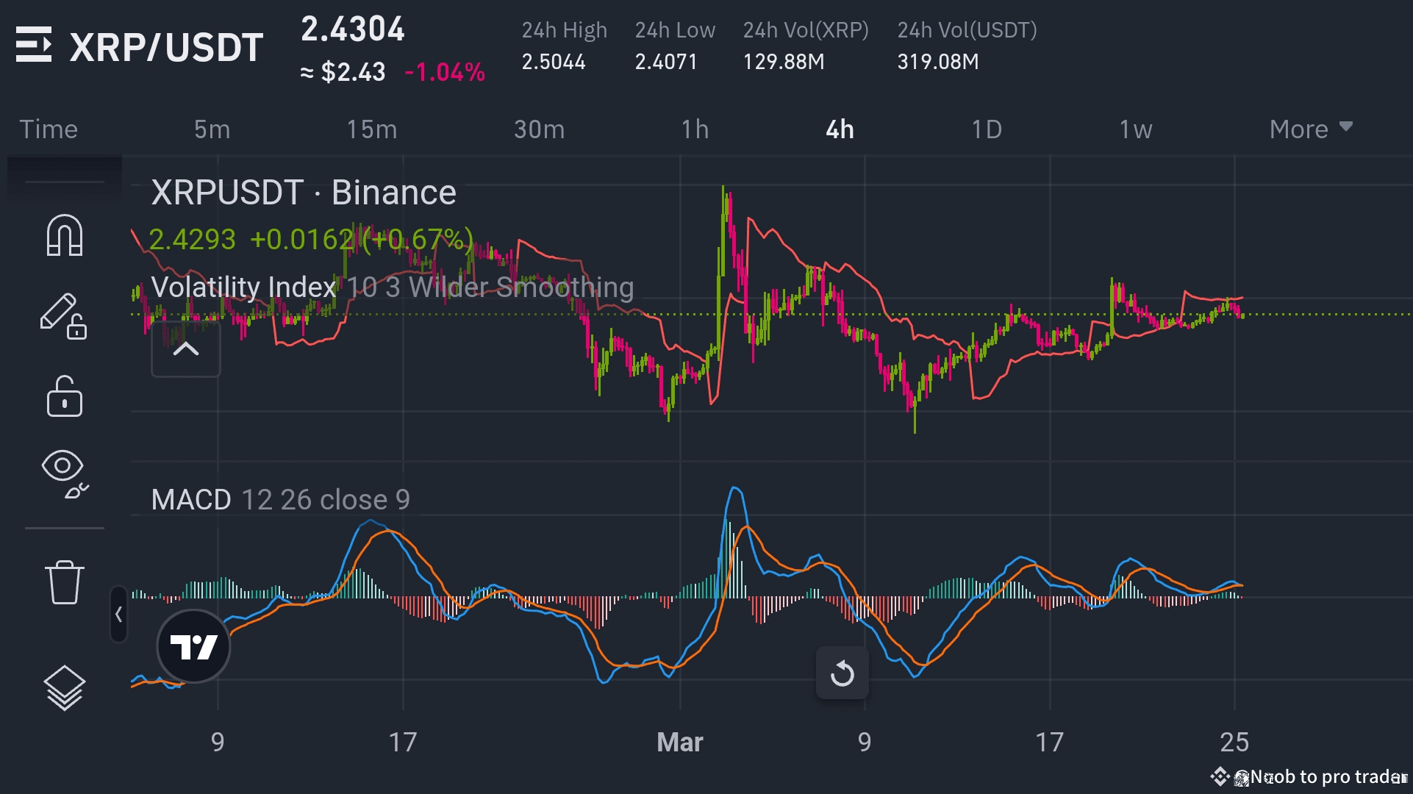Viewport: 1413px width, 794px height.
Task: Collapse the price info panel with chevron
Action: tap(185, 348)
